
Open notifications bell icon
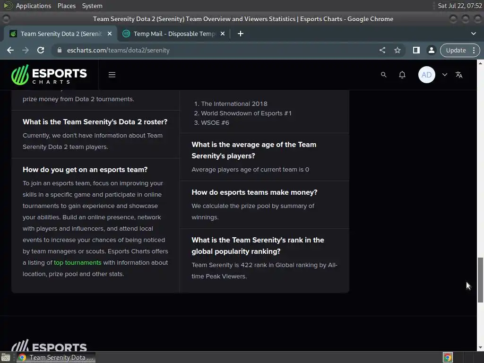pyautogui.click(x=402, y=75)
